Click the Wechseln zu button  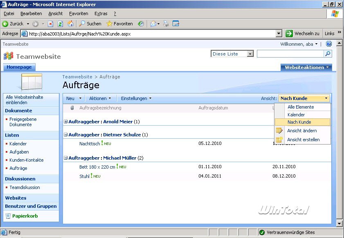point(303,33)
